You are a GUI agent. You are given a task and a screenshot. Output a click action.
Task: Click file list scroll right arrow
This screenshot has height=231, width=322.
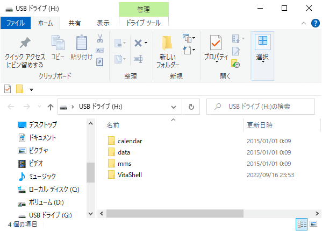pos(317,214)
